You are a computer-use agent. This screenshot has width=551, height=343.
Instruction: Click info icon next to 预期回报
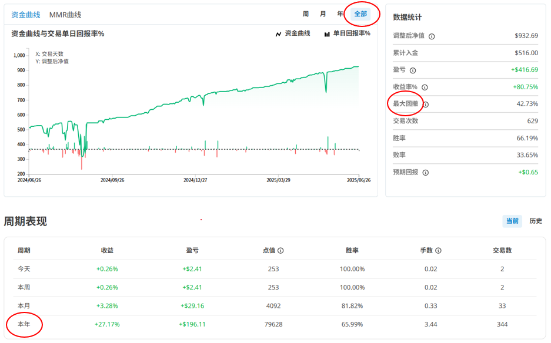click(x=426, y=173)
